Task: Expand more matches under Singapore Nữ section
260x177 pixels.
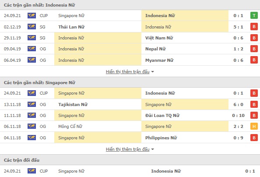Action: (128, 149)
